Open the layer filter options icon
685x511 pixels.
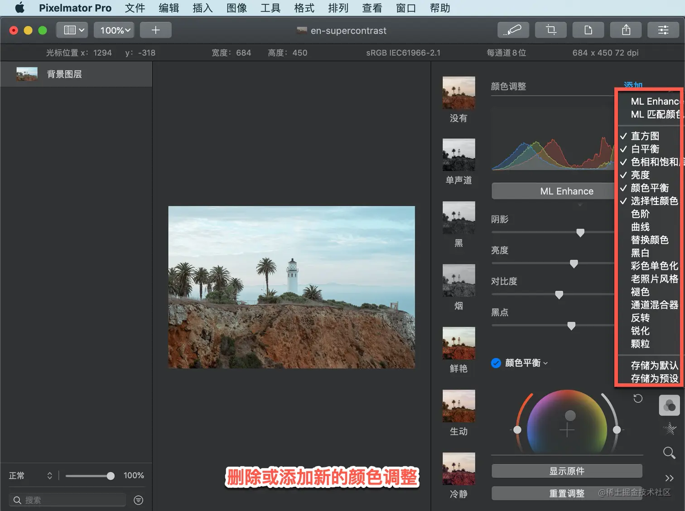point(139,500)
